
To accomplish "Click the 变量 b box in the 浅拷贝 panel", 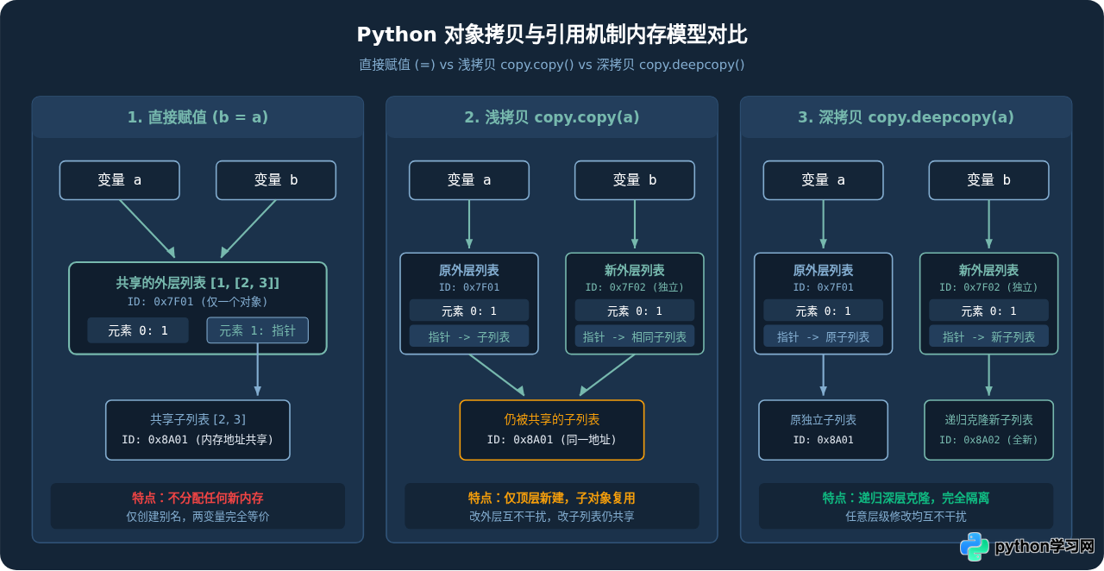I will pyautogui.click(x=635, y=180).
